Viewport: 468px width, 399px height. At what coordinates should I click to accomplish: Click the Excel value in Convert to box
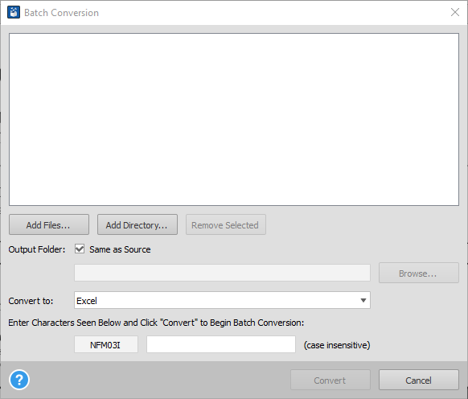[x=87, y=301]
